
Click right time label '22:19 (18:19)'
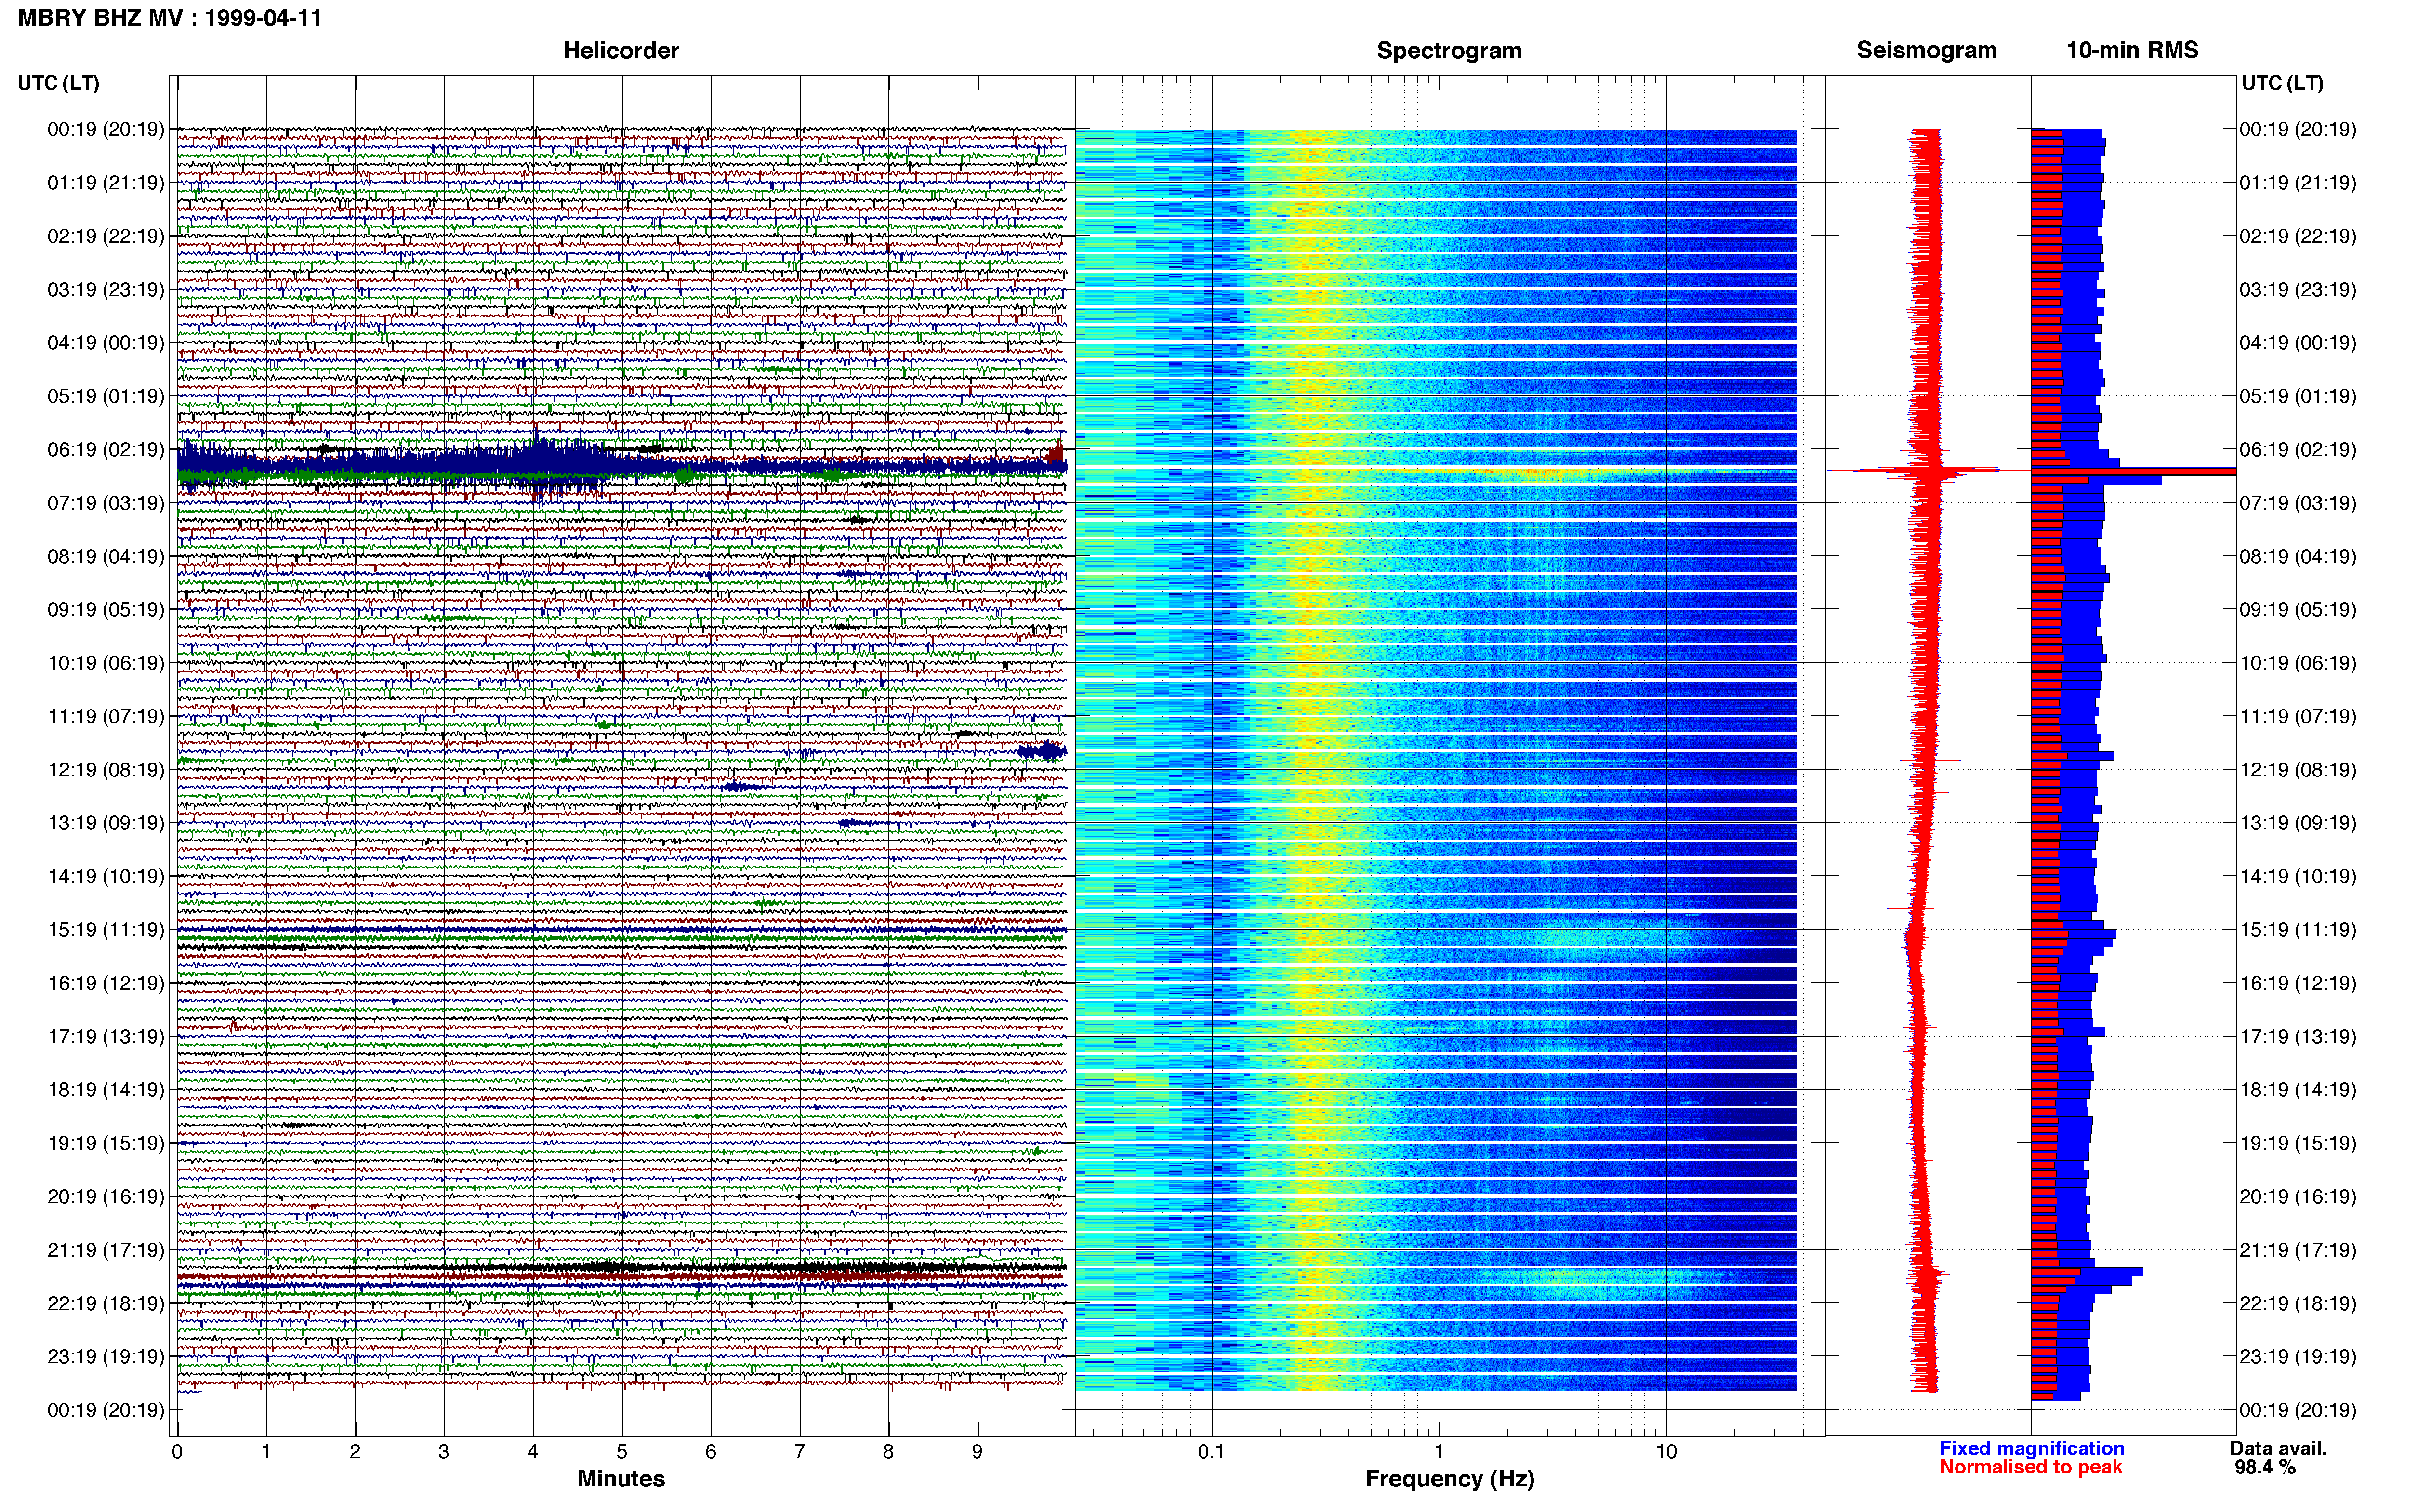tap(2298, 1303)
